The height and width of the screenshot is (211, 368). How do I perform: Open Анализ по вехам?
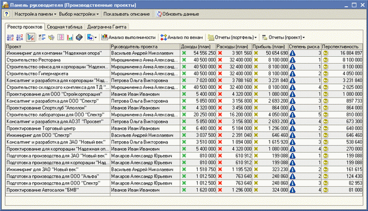182,37
